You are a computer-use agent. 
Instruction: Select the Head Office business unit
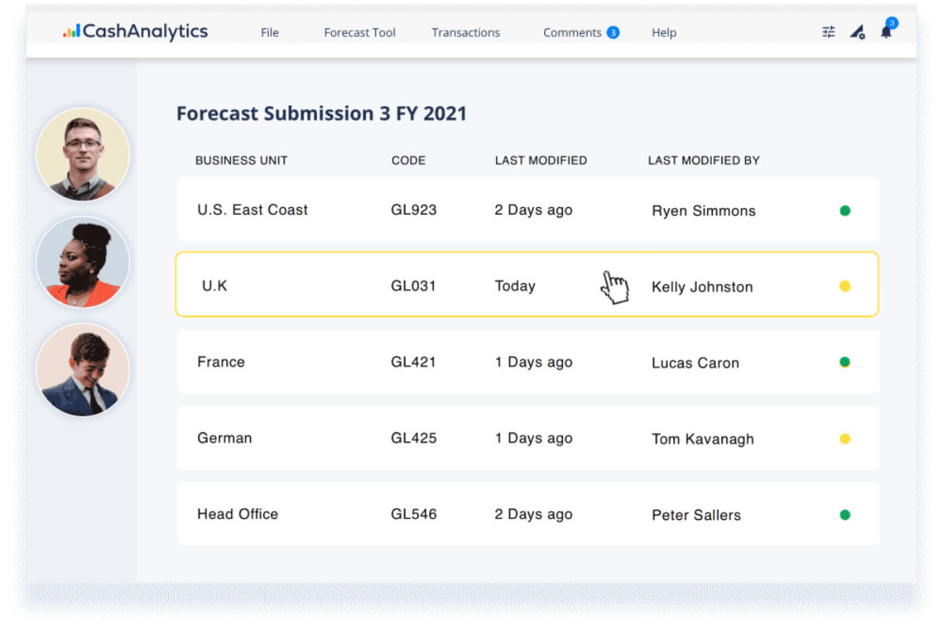[x=237, y=514]
